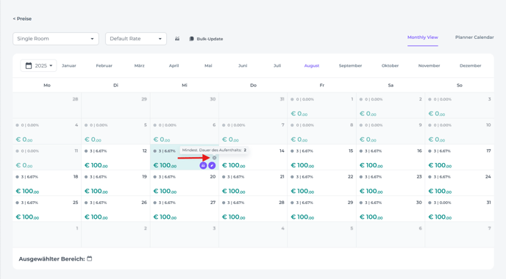Click the availability status dot on August 31
Viewport: 506px width, 279px height.
[430, 203]
